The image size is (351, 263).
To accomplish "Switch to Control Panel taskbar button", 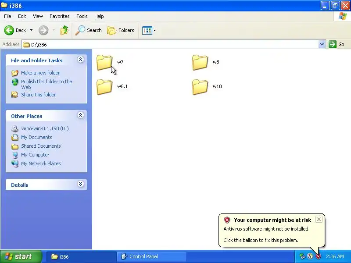I will 151,256.
